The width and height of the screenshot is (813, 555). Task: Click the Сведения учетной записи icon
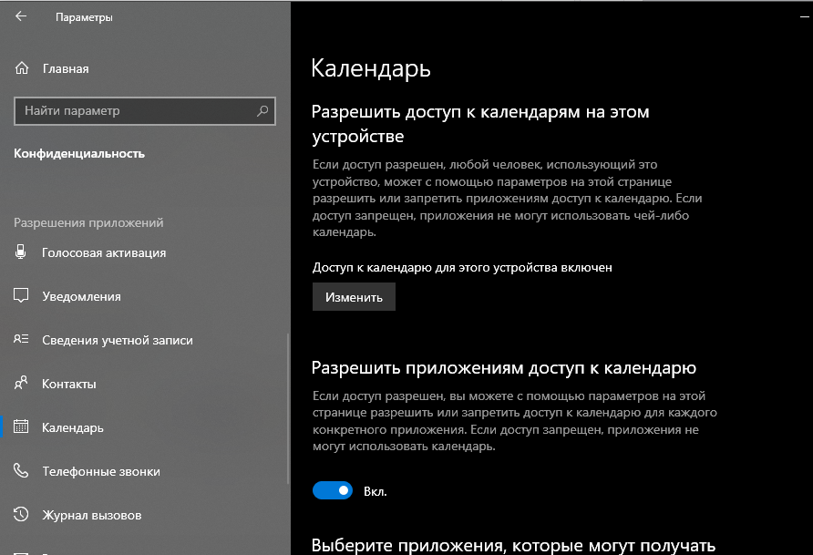(22, 340)
